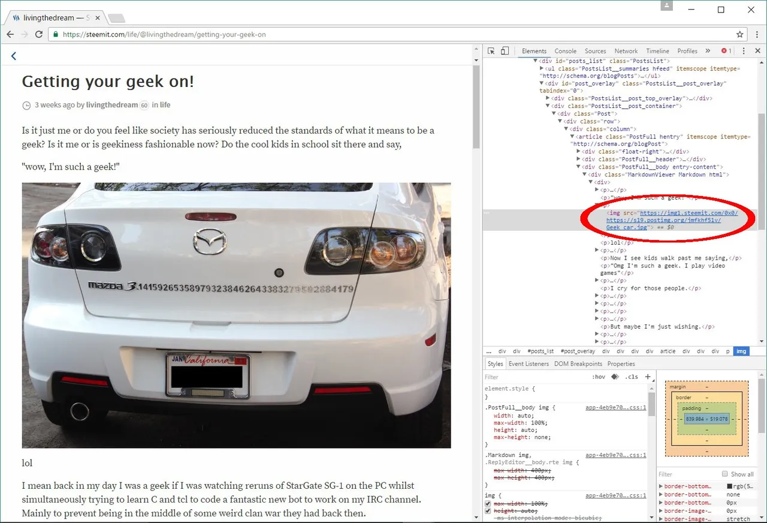
Task: Open the img src URL link in Elements
Action: [x=672, y=220]
